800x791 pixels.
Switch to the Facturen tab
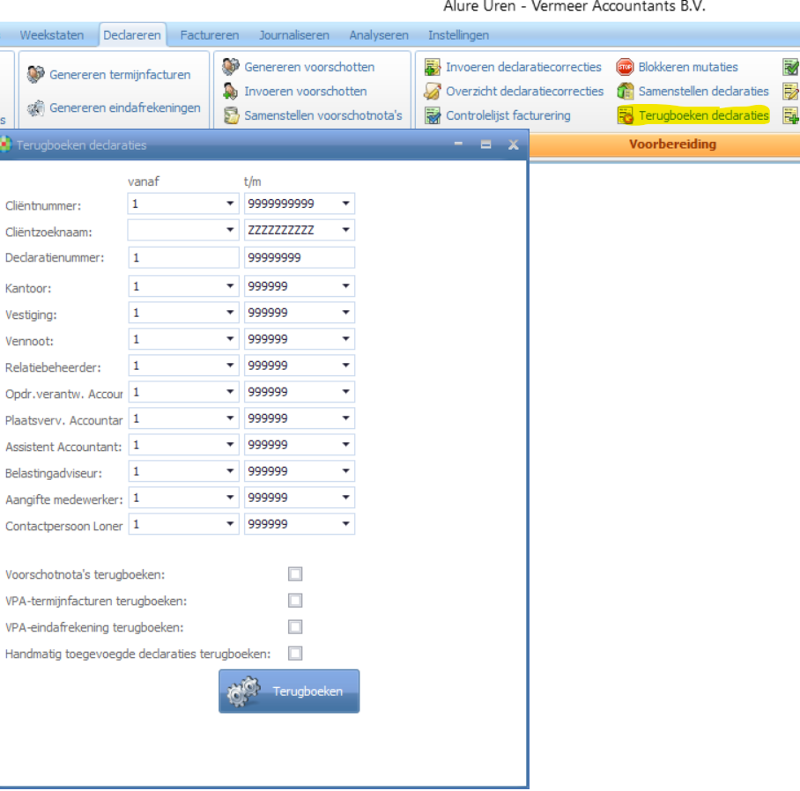209,35
